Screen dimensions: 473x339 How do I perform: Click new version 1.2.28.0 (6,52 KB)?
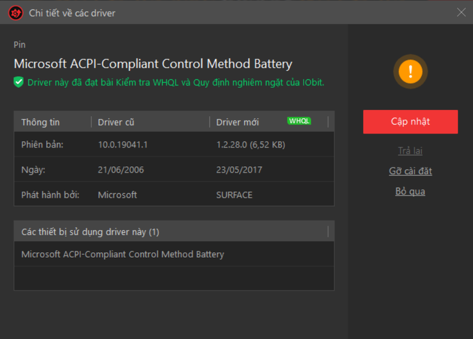(251, 145)
